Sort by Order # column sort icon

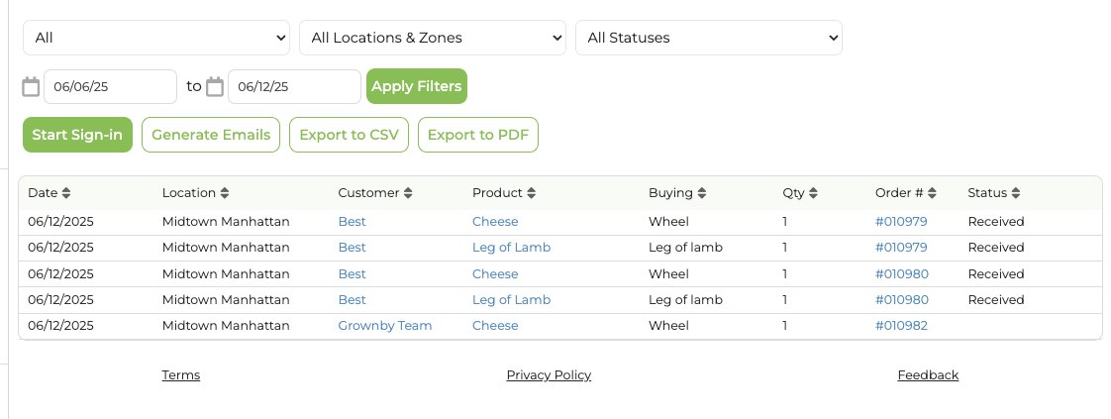click(x=932, y=193)
